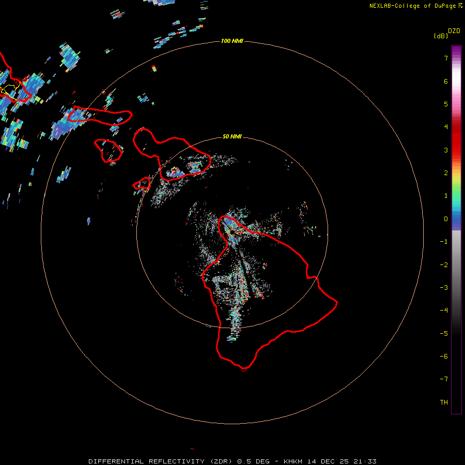
Task: Click the 4 value on the color scale
Action: [446, 127]
